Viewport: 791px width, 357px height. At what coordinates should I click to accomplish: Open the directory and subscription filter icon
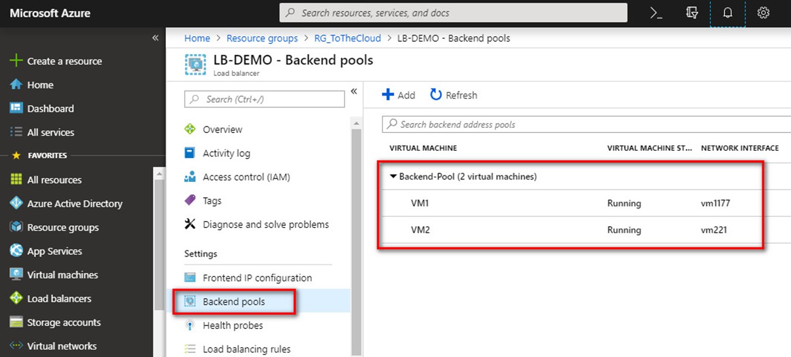click(x=692, y=13)
